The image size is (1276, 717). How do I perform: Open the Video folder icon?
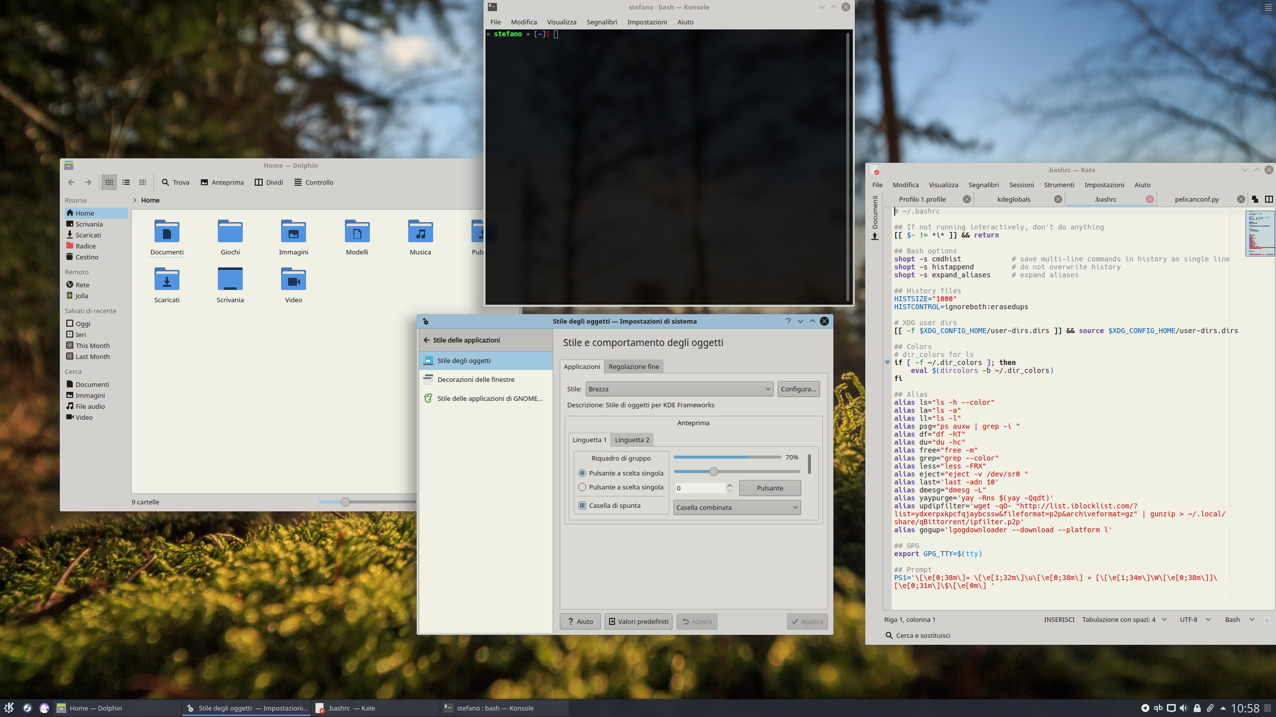coord(294,285)
